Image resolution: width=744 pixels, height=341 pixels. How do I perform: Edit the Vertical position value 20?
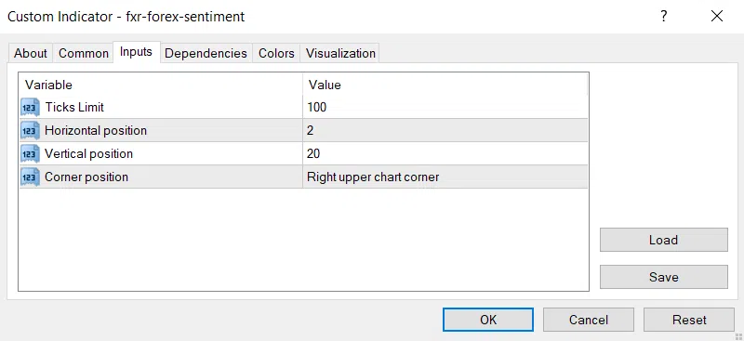[x=445, y=153]
